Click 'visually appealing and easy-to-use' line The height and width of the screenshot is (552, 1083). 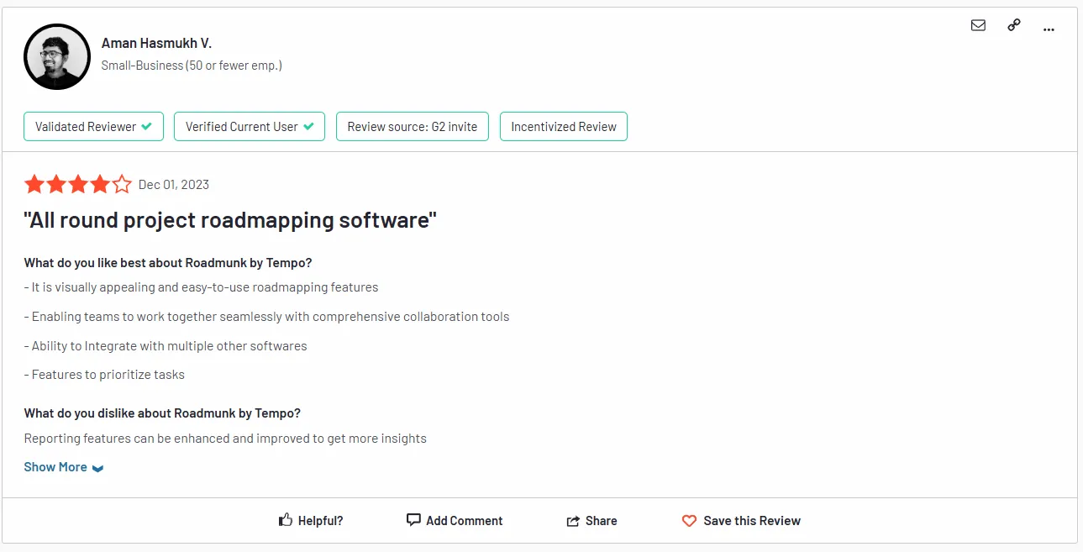pos(201,287)
